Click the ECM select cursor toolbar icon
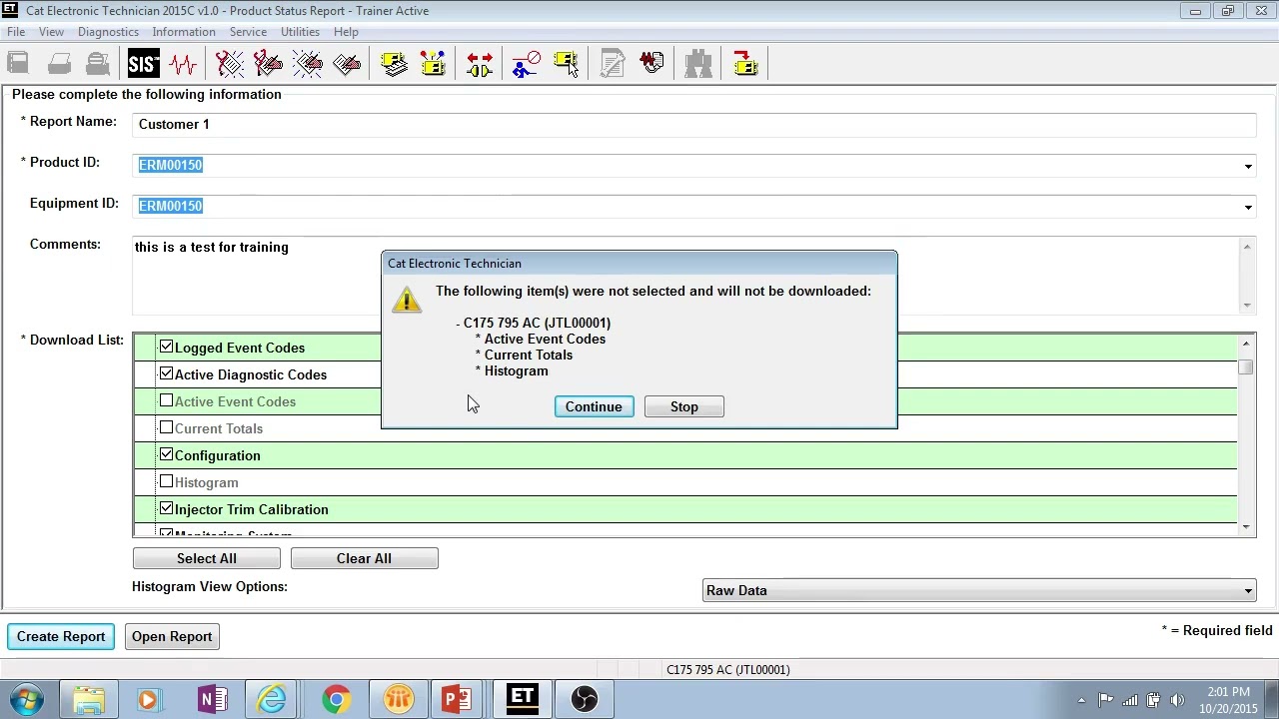This screenshot has height=719, width=1279. click(x=566, y=65)
